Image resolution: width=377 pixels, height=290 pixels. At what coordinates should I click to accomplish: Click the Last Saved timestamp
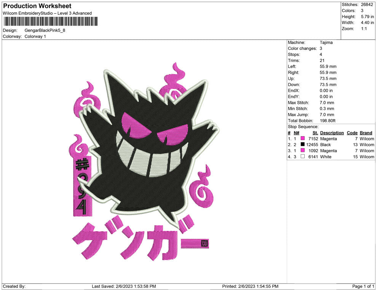tap(124, 286)
